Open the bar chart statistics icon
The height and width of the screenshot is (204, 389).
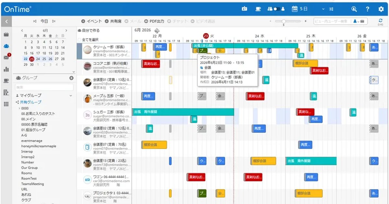pyautogui.click(x=6, y=69)
